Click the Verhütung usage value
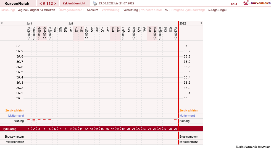The image size is (271, 150). pos(131,10)
